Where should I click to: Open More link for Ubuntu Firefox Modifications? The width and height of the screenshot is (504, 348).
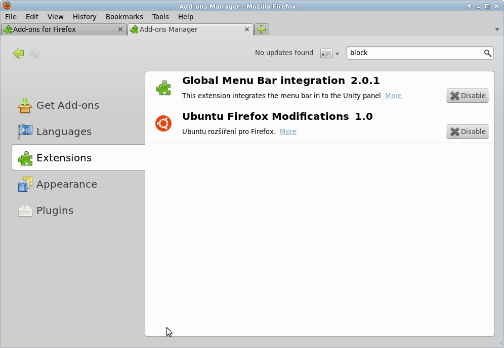pyautogui.click(x=288, y=132)
